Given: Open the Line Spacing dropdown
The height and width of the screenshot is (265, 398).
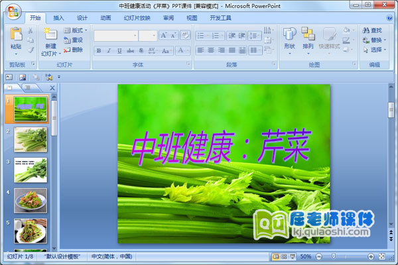Looking at the screenshot, I should (x=255, y=36).
